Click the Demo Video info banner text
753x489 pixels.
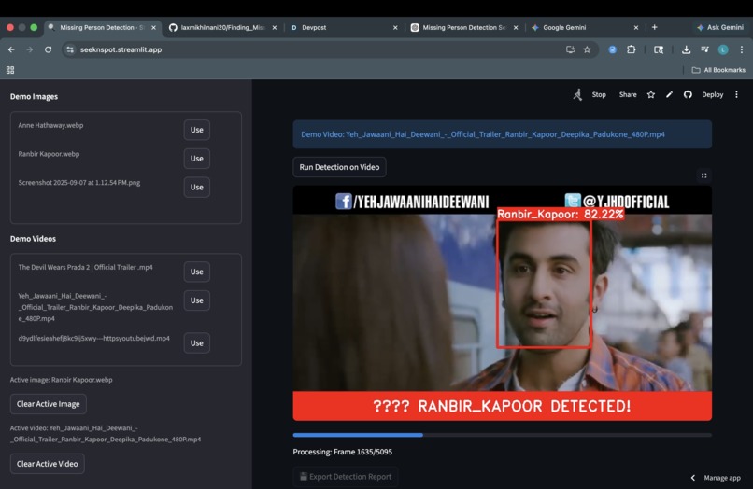click(x=483, y=134)
